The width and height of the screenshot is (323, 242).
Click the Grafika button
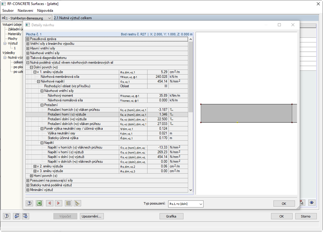171,216
